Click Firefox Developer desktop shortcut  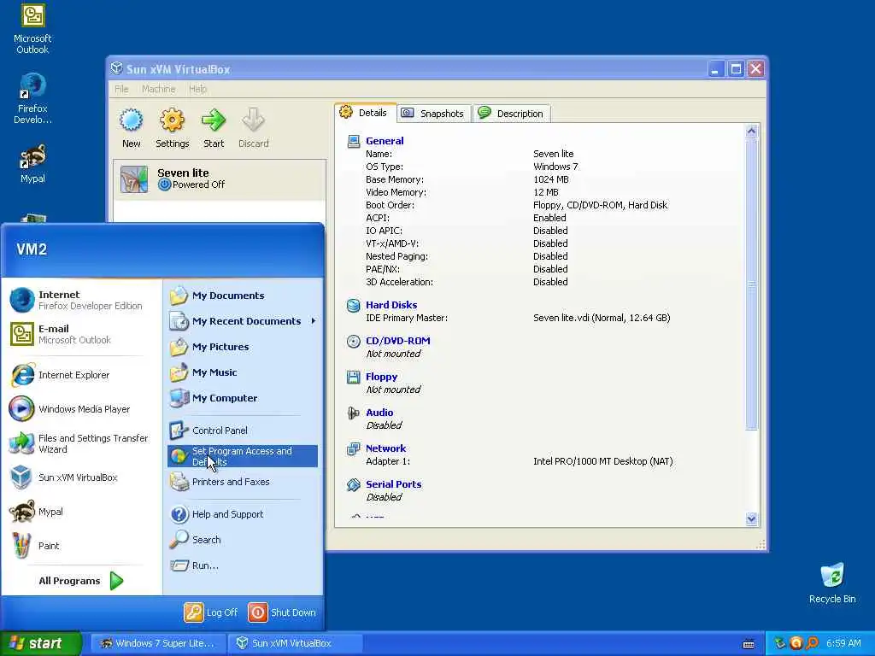pyautogui.click(x=32, y=99)
